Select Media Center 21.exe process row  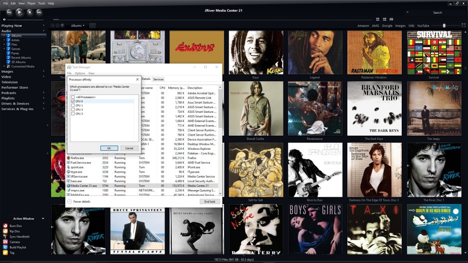point(142,185)
